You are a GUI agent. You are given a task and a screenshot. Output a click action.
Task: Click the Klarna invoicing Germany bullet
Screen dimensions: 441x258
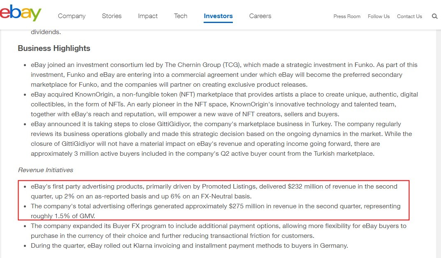coord(189,246)
